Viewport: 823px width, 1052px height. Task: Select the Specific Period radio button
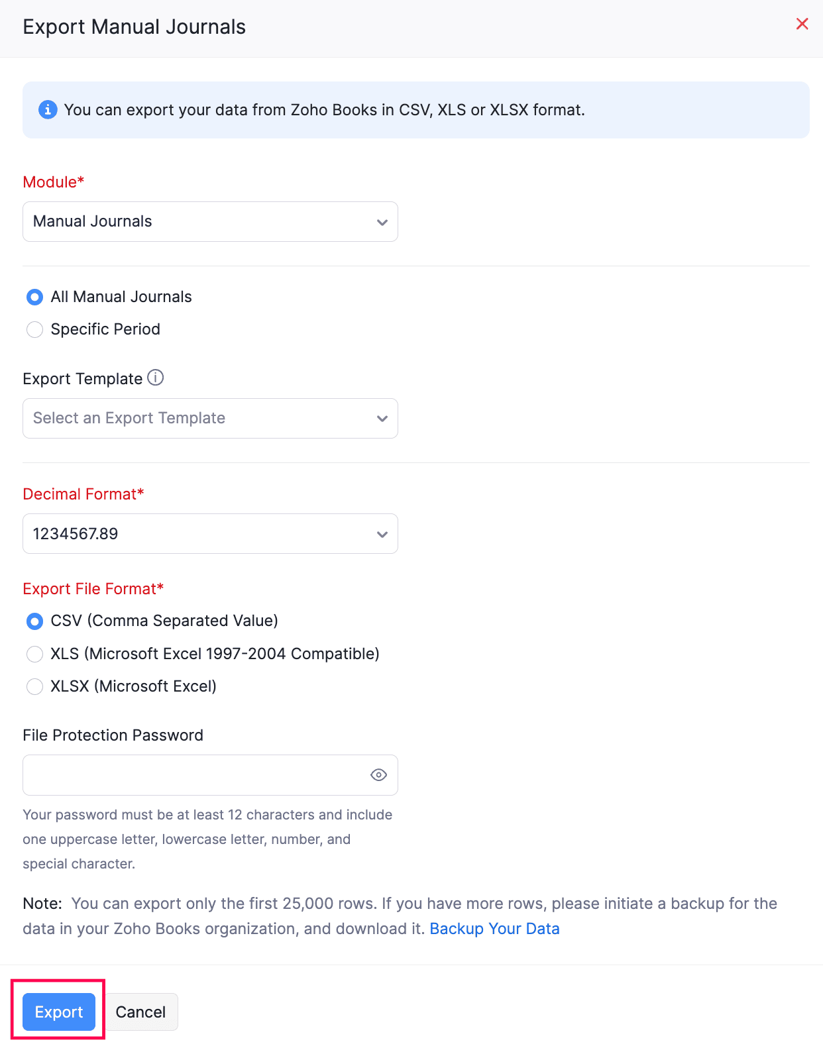click(34, 329)
